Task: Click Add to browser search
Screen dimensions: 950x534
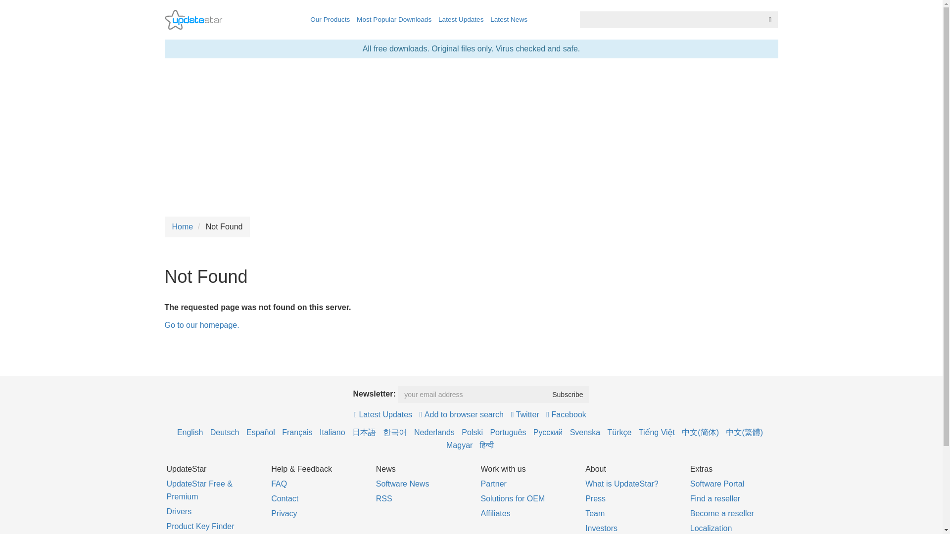Action: [461, 415]
